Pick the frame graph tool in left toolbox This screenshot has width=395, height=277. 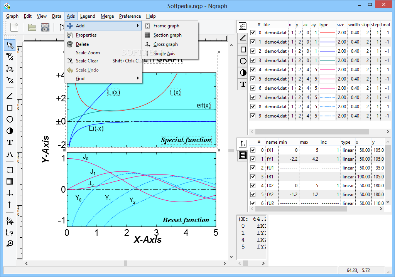[x=10, y=170]
